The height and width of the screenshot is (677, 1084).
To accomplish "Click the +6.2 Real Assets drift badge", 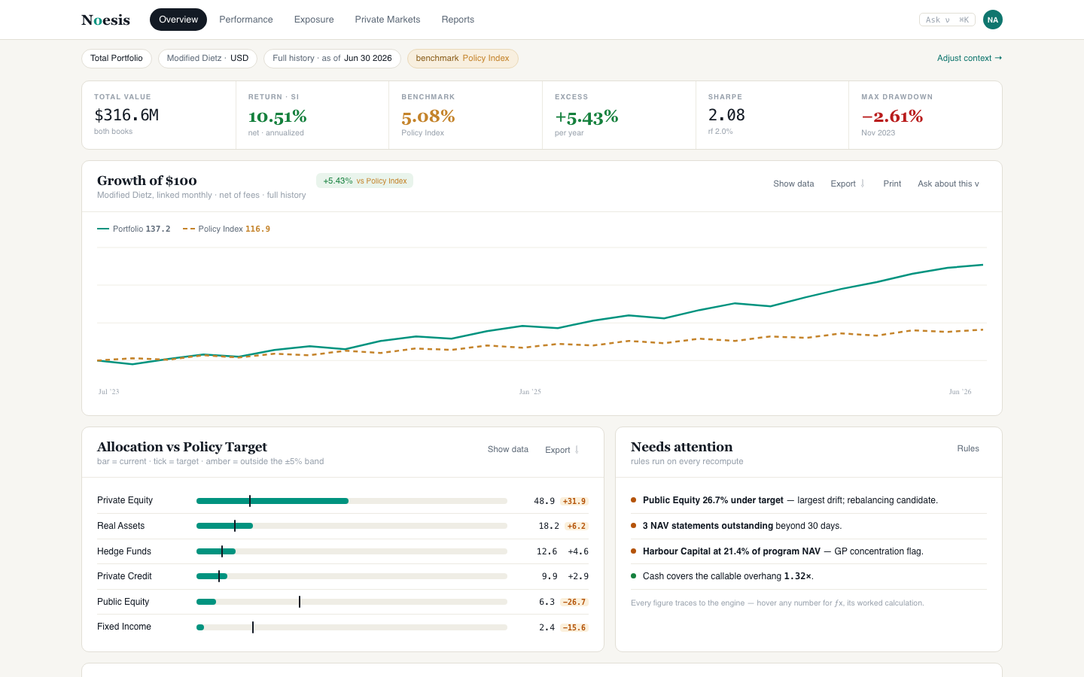I will coord(577,526).
